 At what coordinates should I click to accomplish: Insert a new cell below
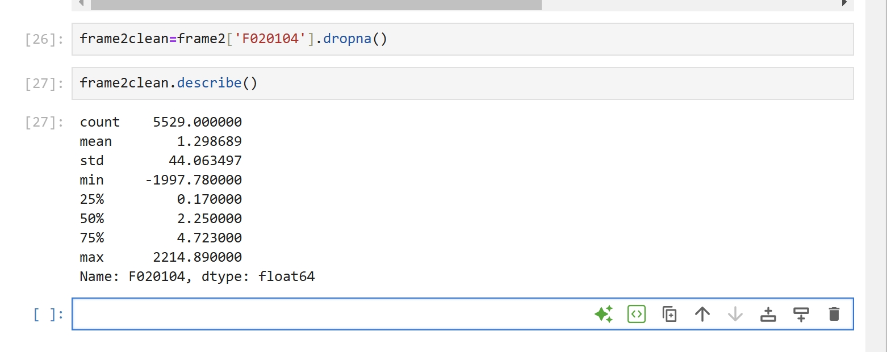[801, 314]
